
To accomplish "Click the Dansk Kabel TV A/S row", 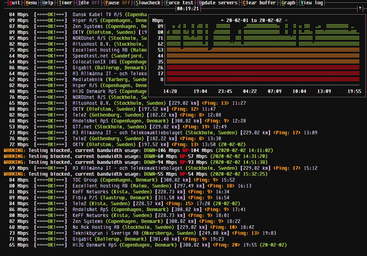I will tap(78, 15).
